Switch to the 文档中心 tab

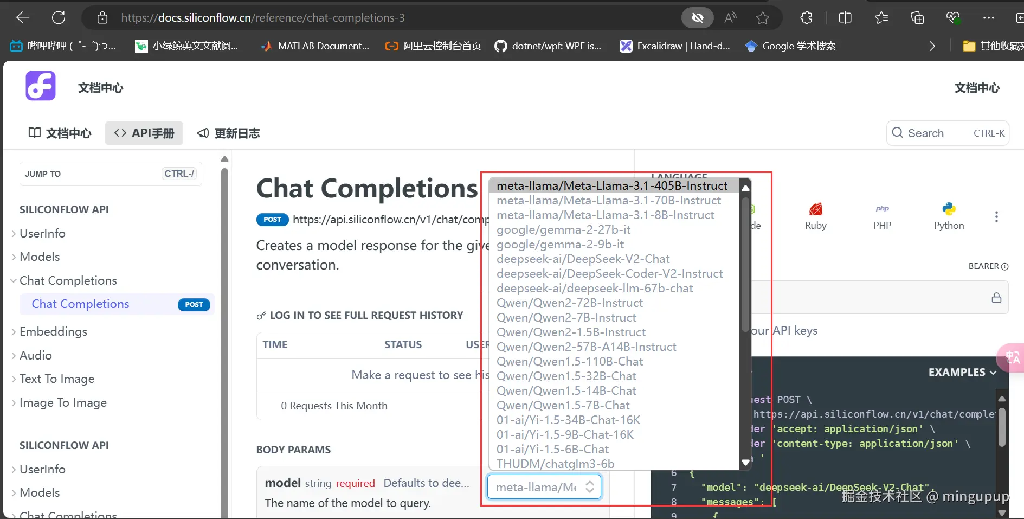60,133
